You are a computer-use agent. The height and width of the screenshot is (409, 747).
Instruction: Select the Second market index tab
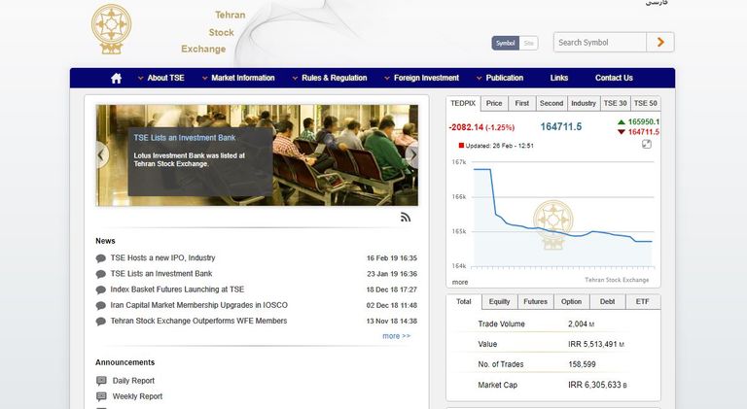pos(551,103)
